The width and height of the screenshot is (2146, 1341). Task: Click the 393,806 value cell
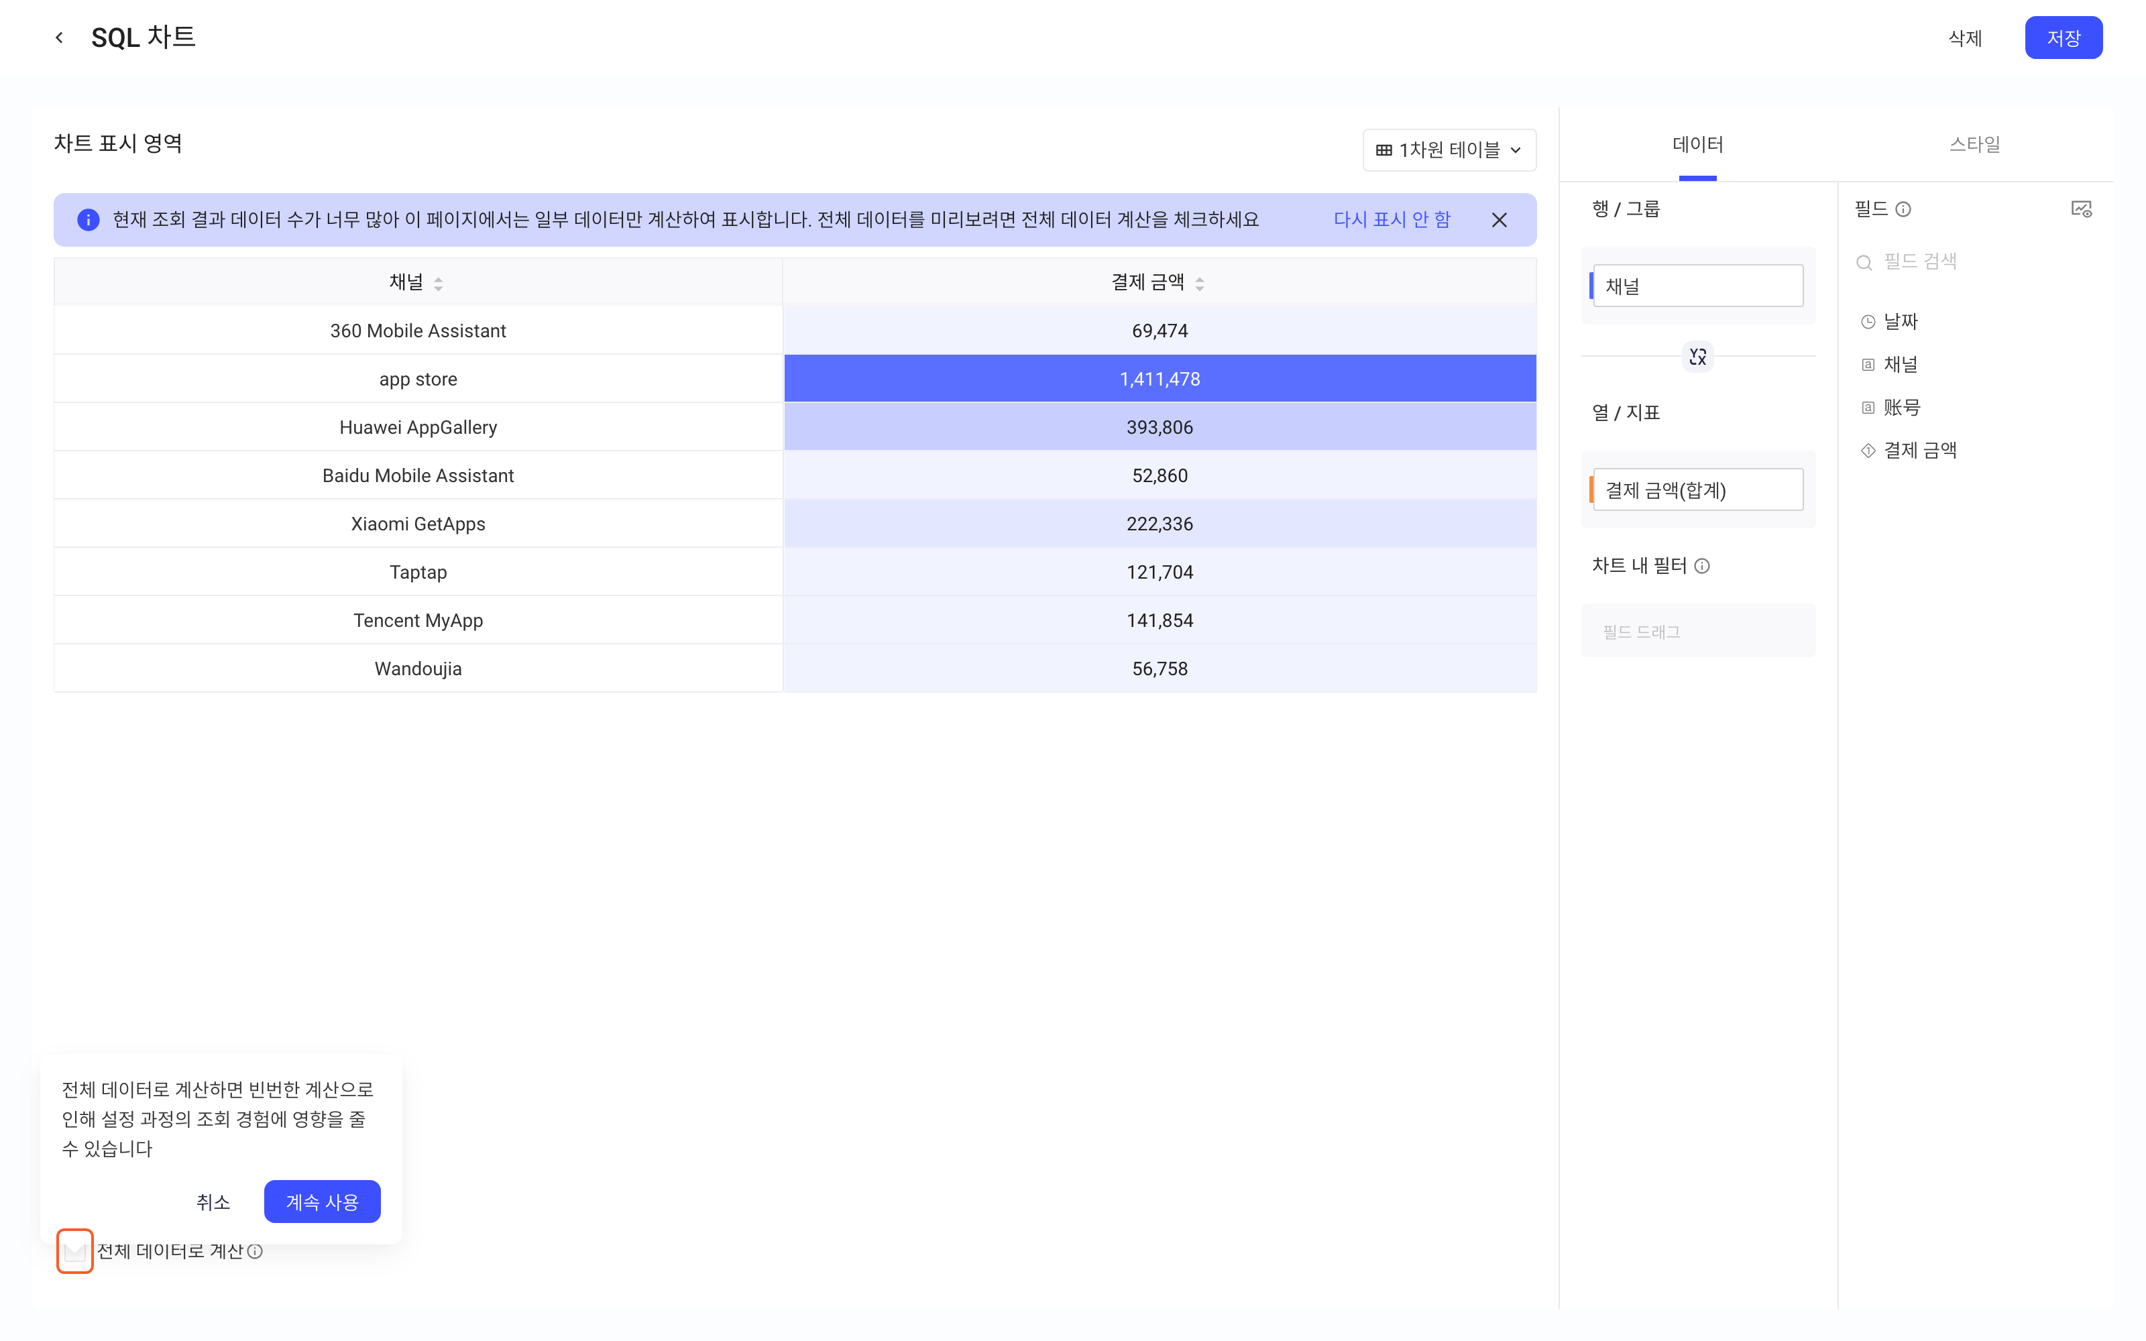pyautogui.click(x=1160, y=428)
